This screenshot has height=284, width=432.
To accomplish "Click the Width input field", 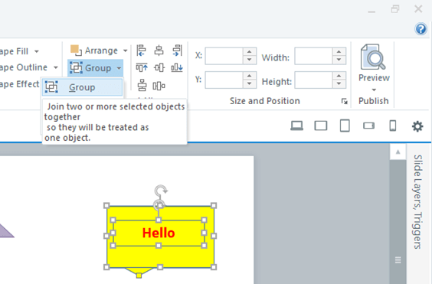I will click(313, 56).
